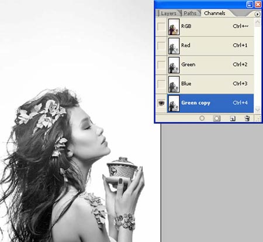The image size is (263, 242).
Task: Toggle visibility of Green copy channel
Action: coord(161,103)
